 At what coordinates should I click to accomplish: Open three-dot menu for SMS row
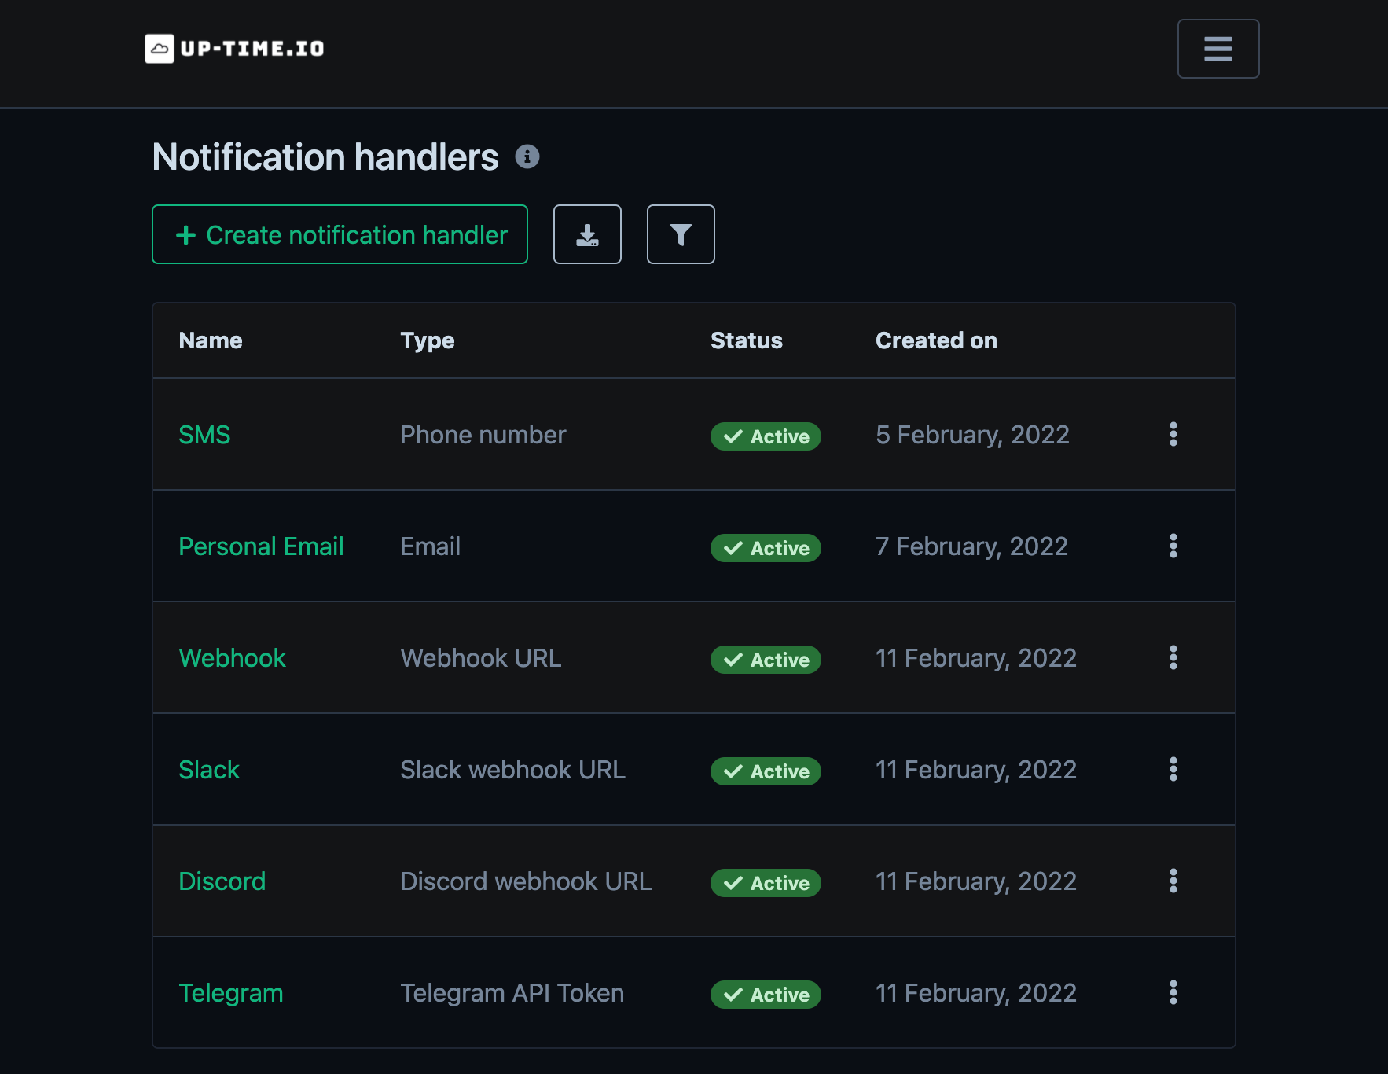pyautogui.click(x=1173, y=434)
